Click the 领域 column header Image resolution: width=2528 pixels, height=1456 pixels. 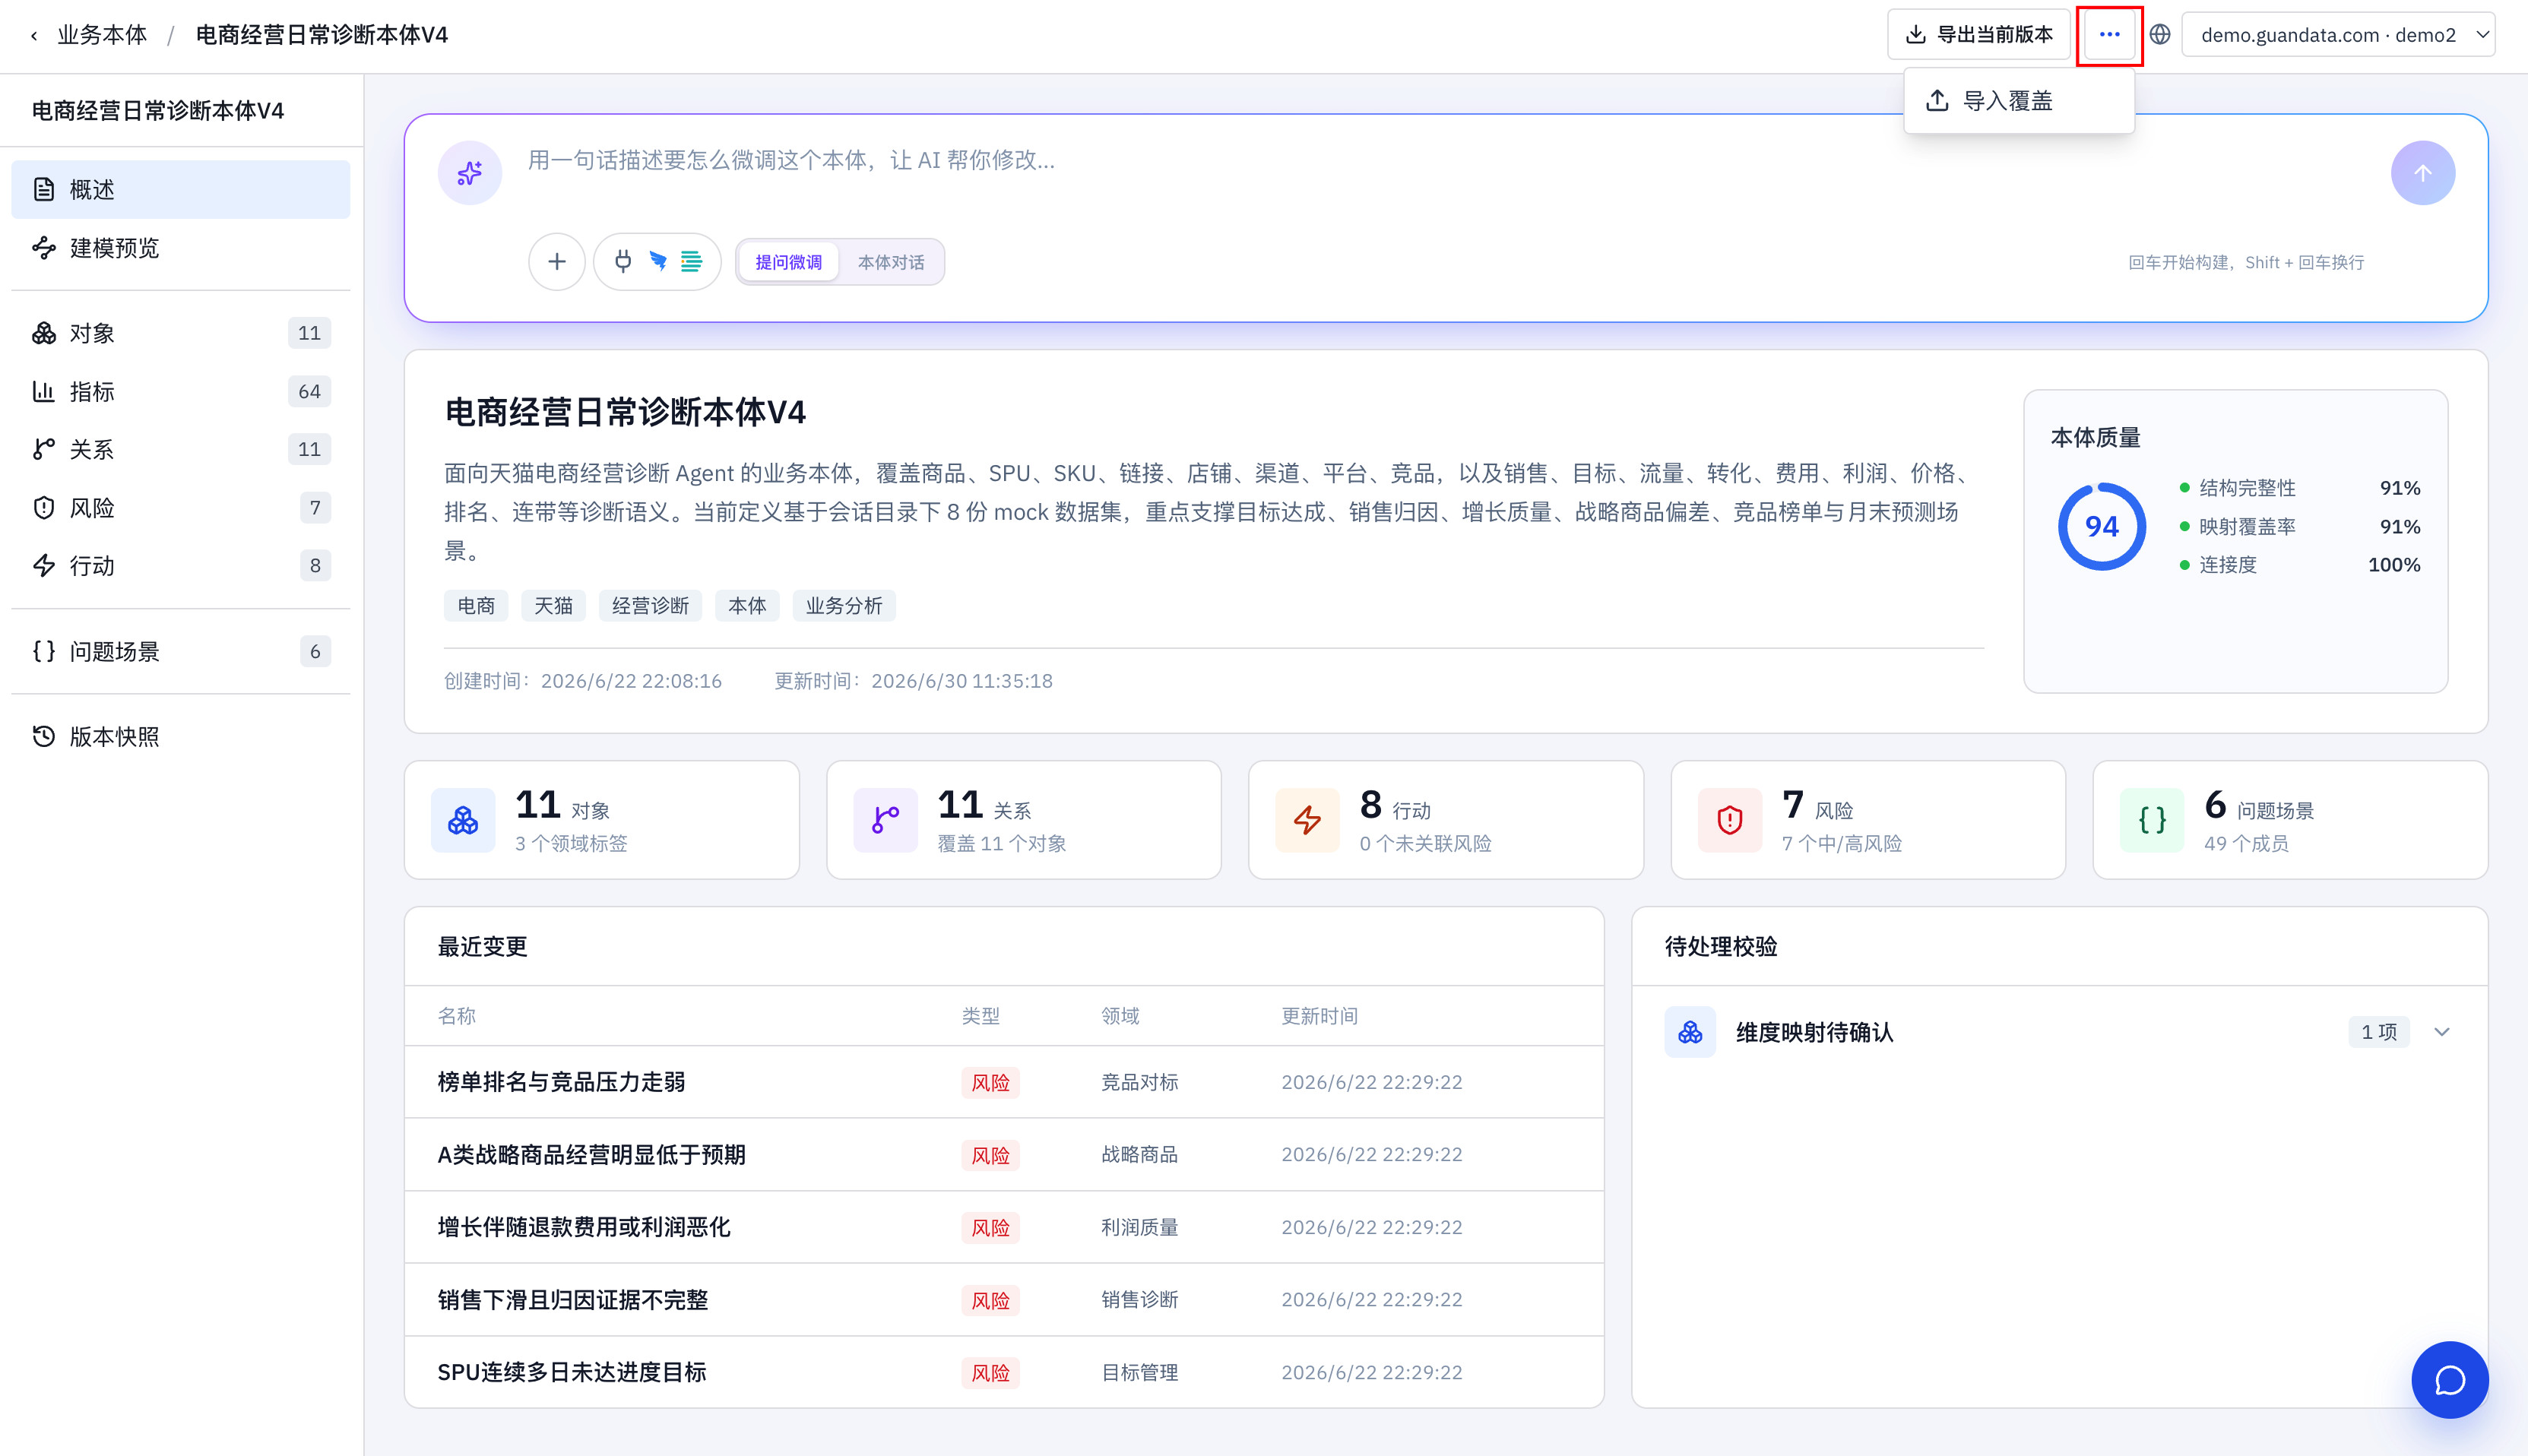click(1120, 1016)
